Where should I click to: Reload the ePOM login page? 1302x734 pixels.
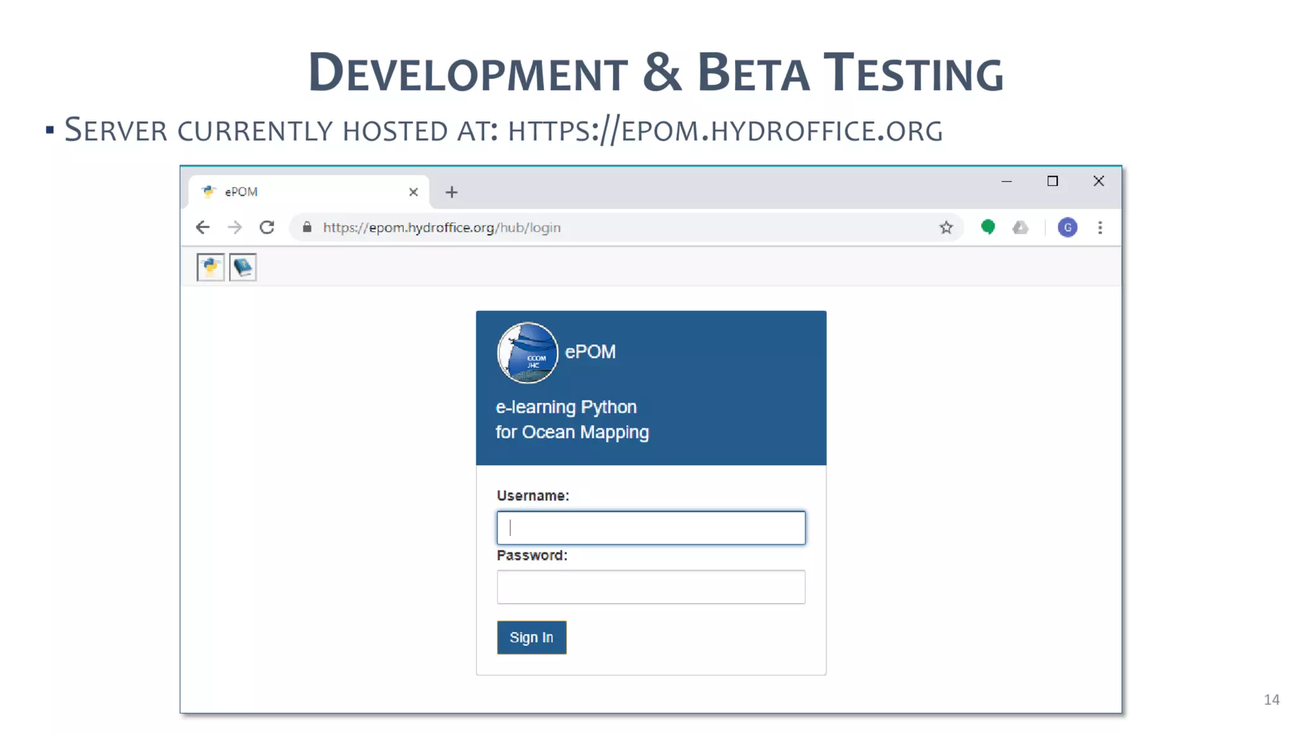(x=267, y=228)
